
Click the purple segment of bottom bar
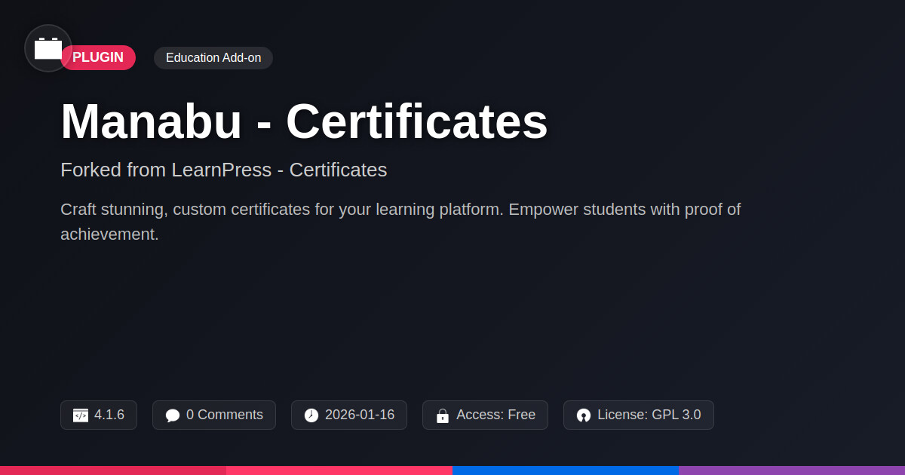point(792,470)
